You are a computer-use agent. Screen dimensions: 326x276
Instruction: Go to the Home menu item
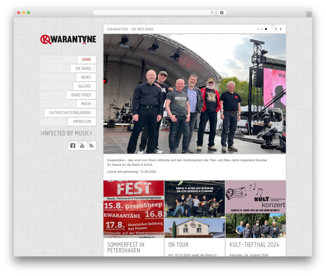[87, 60]
